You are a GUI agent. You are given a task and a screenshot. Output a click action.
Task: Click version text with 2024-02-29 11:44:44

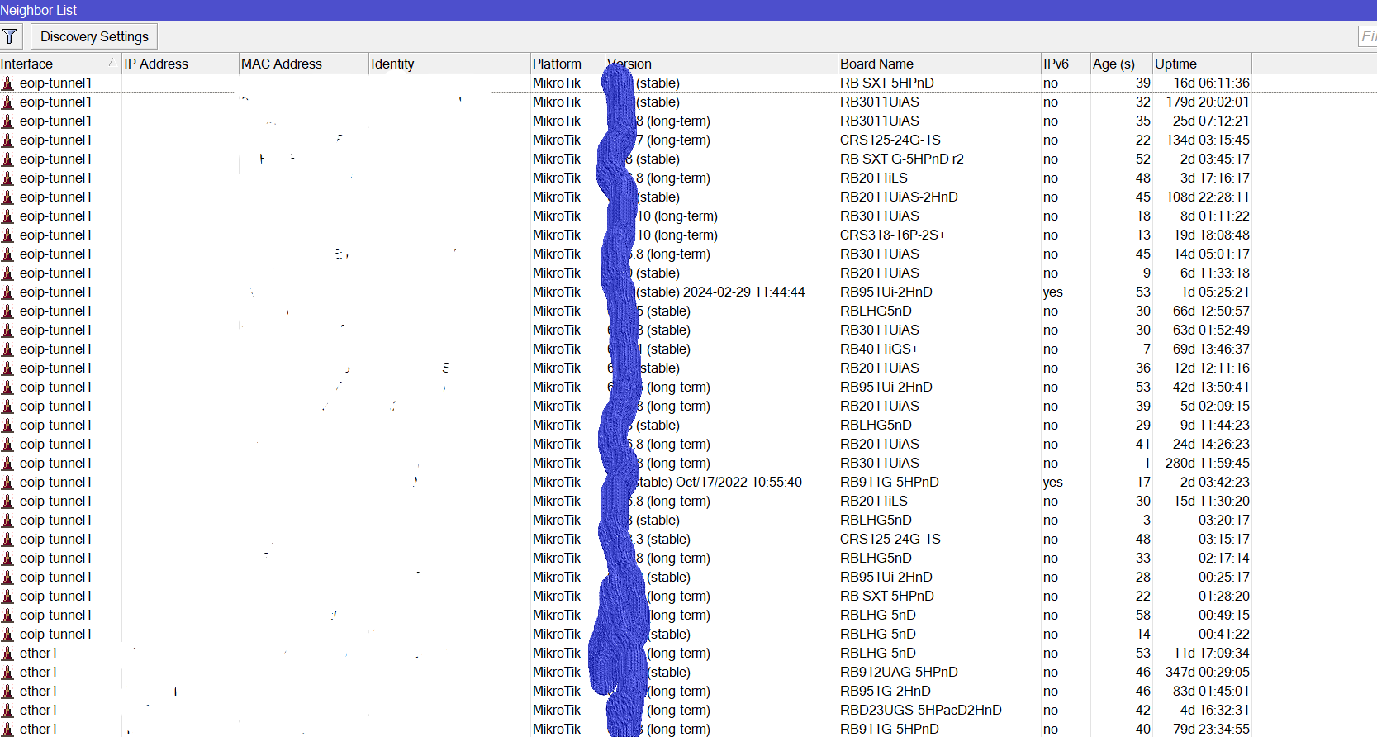(720, 292)
